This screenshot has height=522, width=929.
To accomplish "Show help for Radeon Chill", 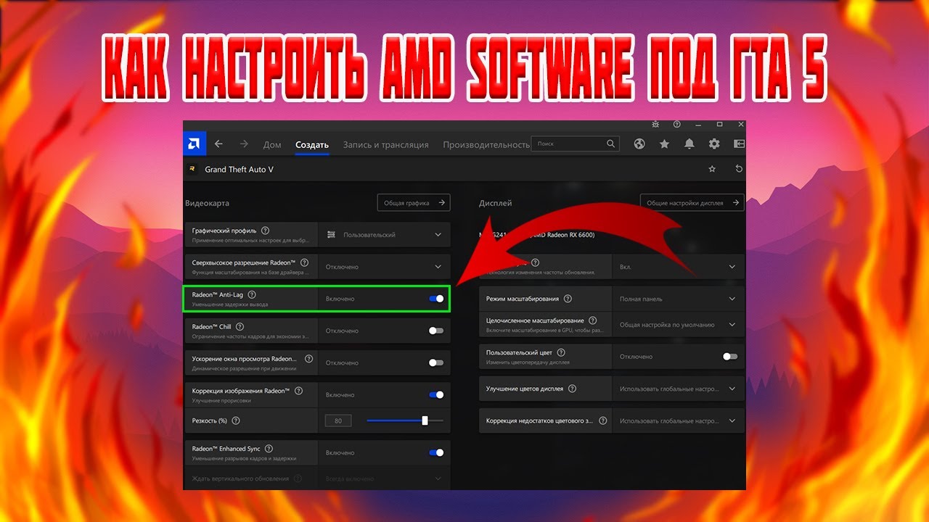I will [240, 326].
